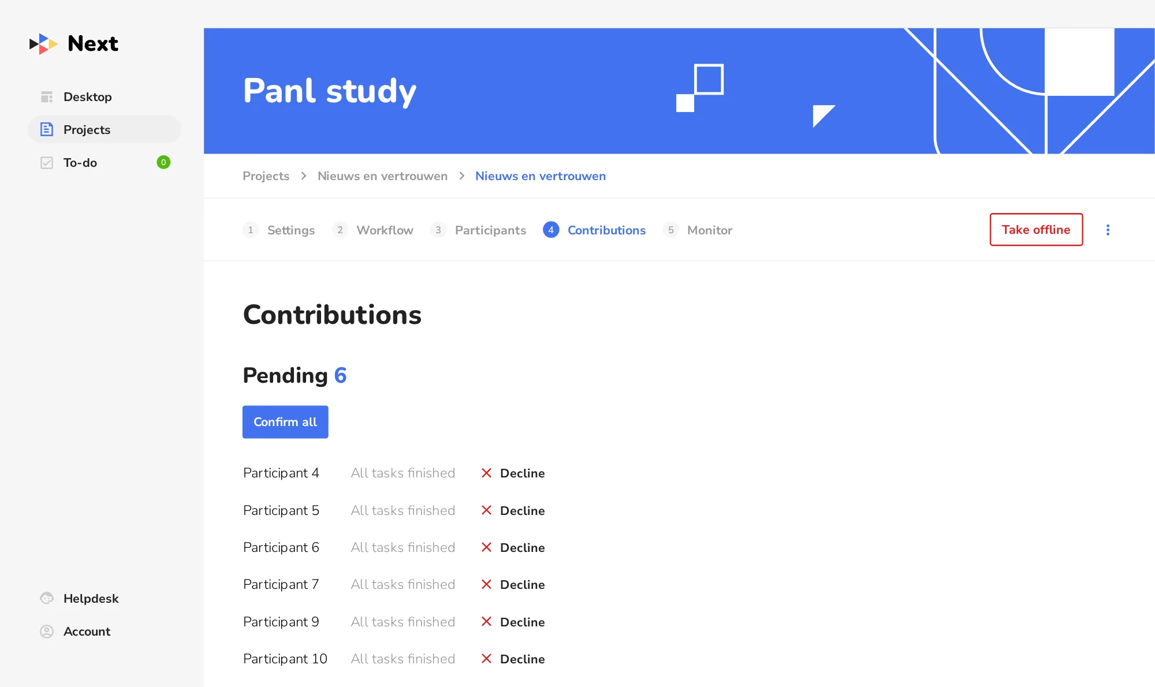
Task: Click the Take offline button
Action: point(1036,230)
